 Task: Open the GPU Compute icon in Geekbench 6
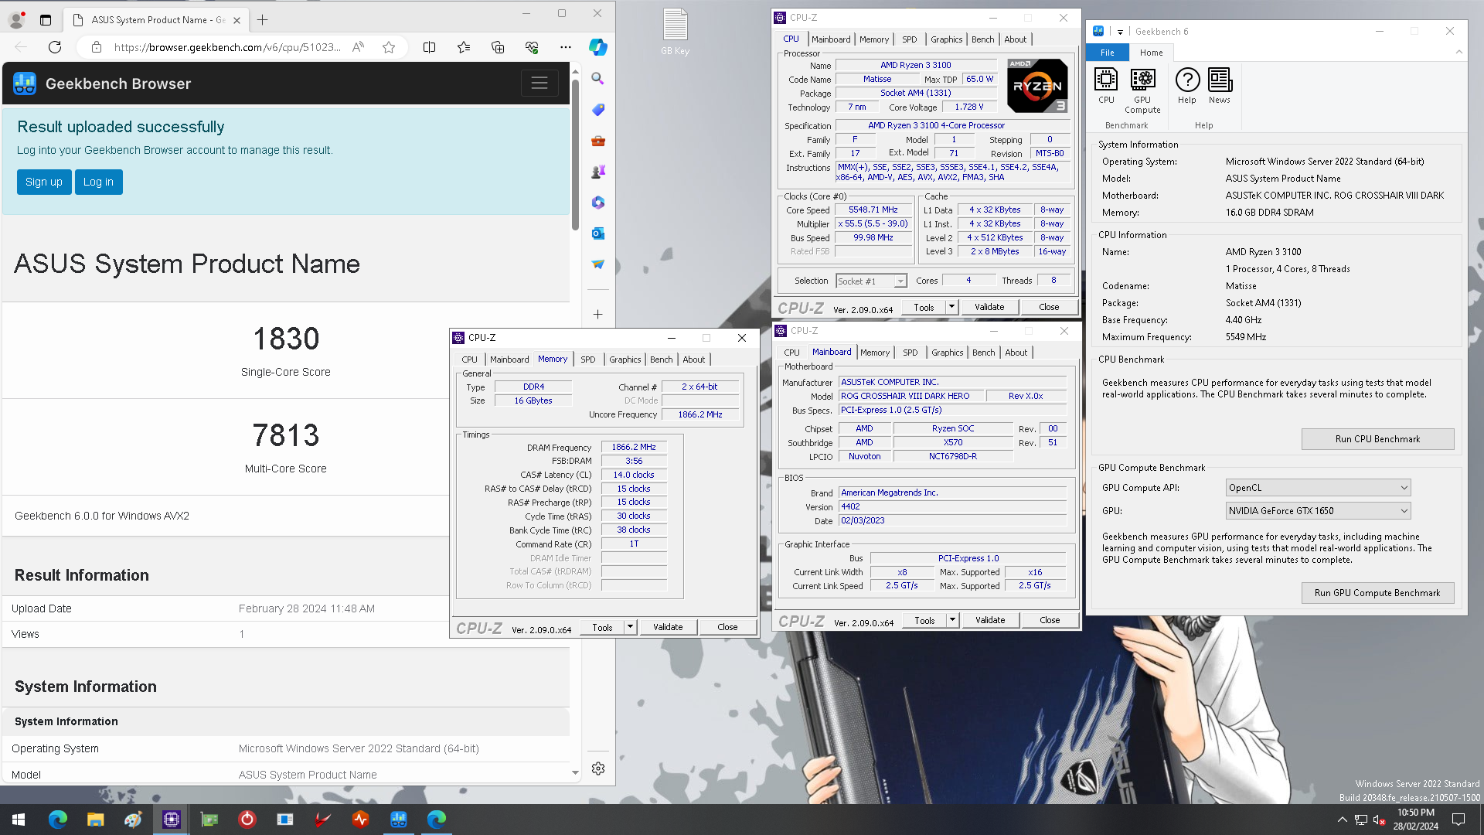1142,90
